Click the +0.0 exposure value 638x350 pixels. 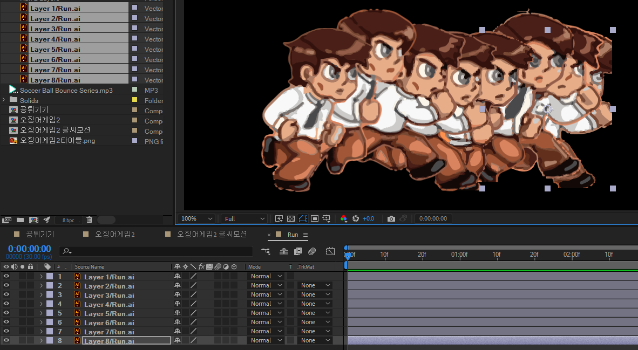tap(368, 219)
